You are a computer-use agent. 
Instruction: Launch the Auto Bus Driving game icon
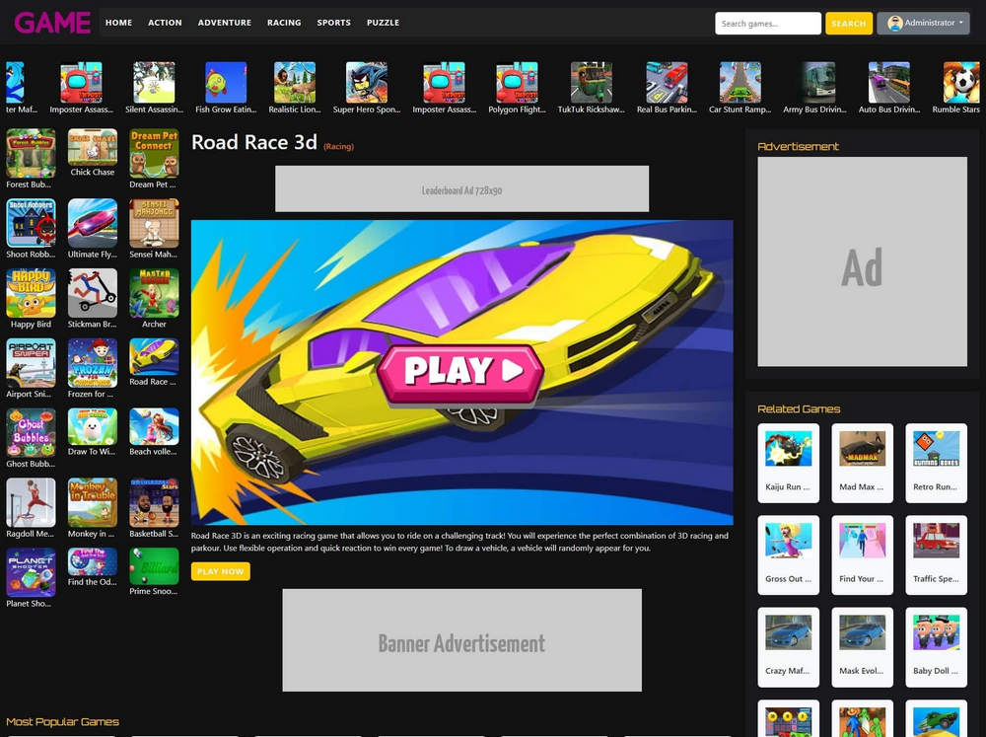(x=889, y=83)
